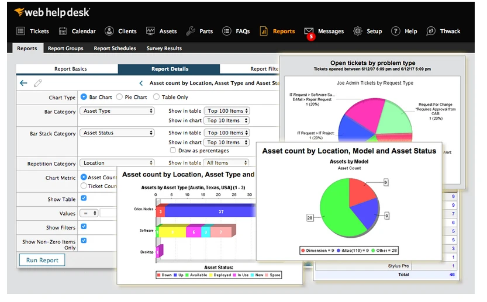Open Bar Category Asset Type dropdown

[x=117, y=111]
